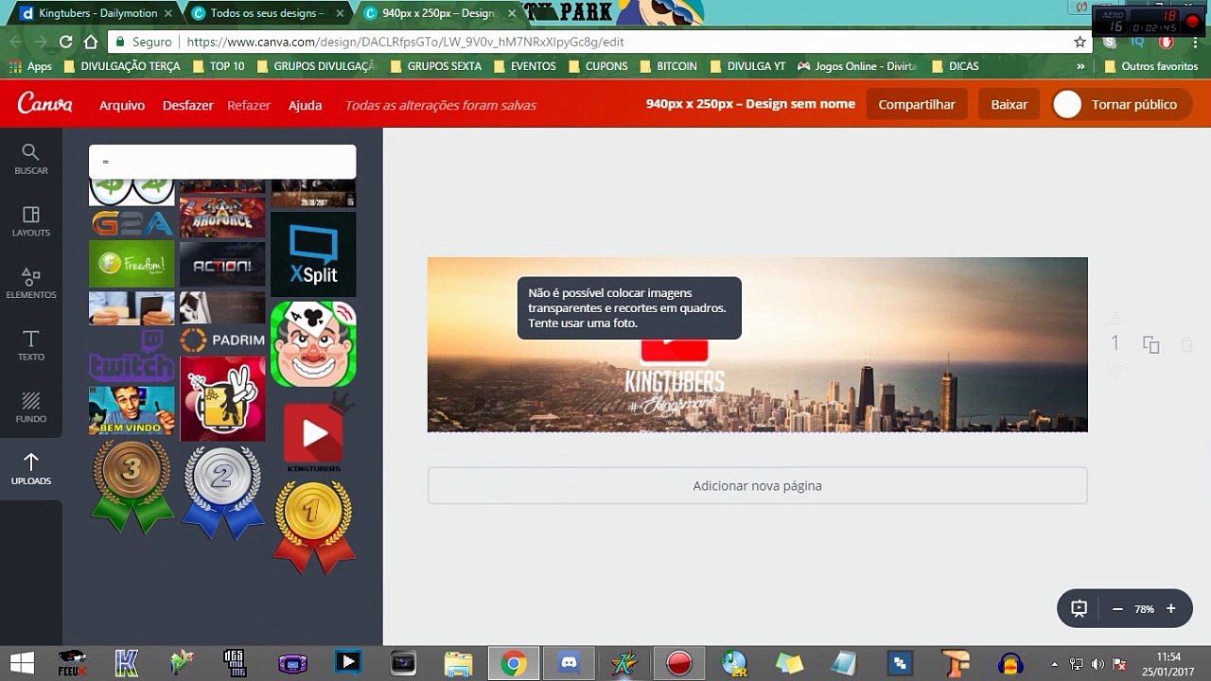Open Jogos Online bookmark link
Image resolution: width=1211 pixels, height=681 pixels.
pyautogui.click(x=858, y=66)
